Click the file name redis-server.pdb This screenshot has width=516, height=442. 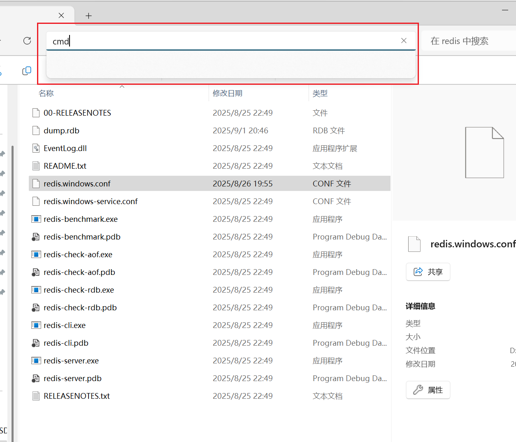72,378
